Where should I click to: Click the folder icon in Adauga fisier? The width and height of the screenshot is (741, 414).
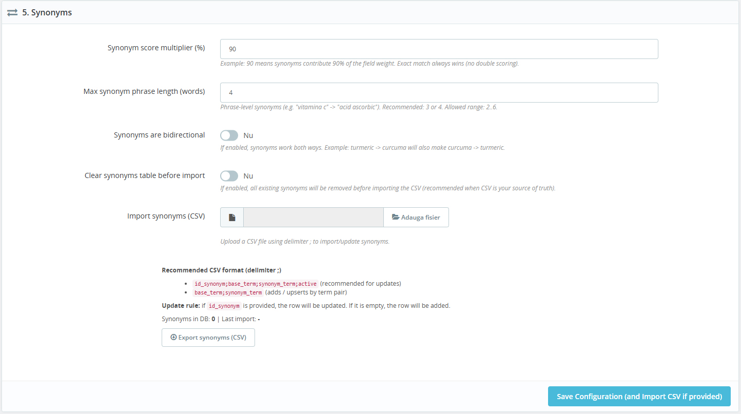point(396,218)
